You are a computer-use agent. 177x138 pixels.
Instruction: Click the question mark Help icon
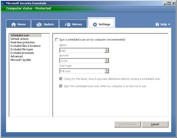(157, 24)
